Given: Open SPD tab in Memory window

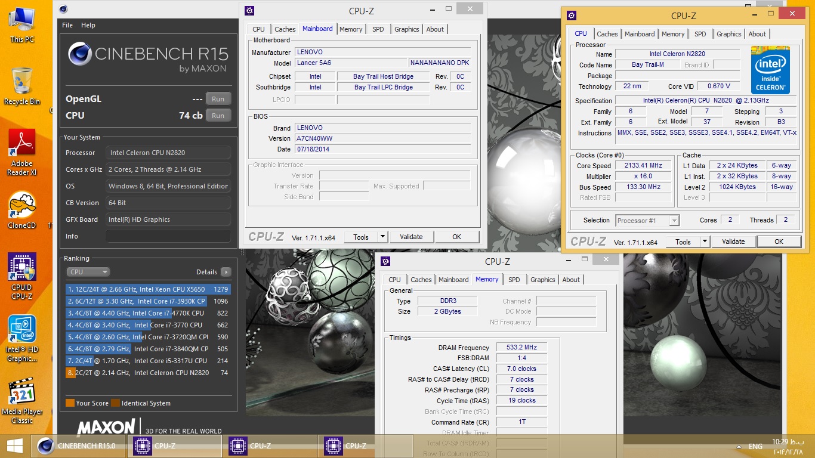Looking at the screenshot, I should (x=514, y=280).
